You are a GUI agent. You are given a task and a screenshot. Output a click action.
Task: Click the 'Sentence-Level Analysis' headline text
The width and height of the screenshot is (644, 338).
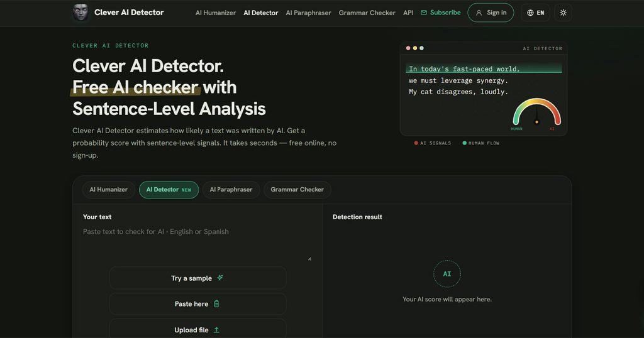pyautogui.click(x=169, y=109)
